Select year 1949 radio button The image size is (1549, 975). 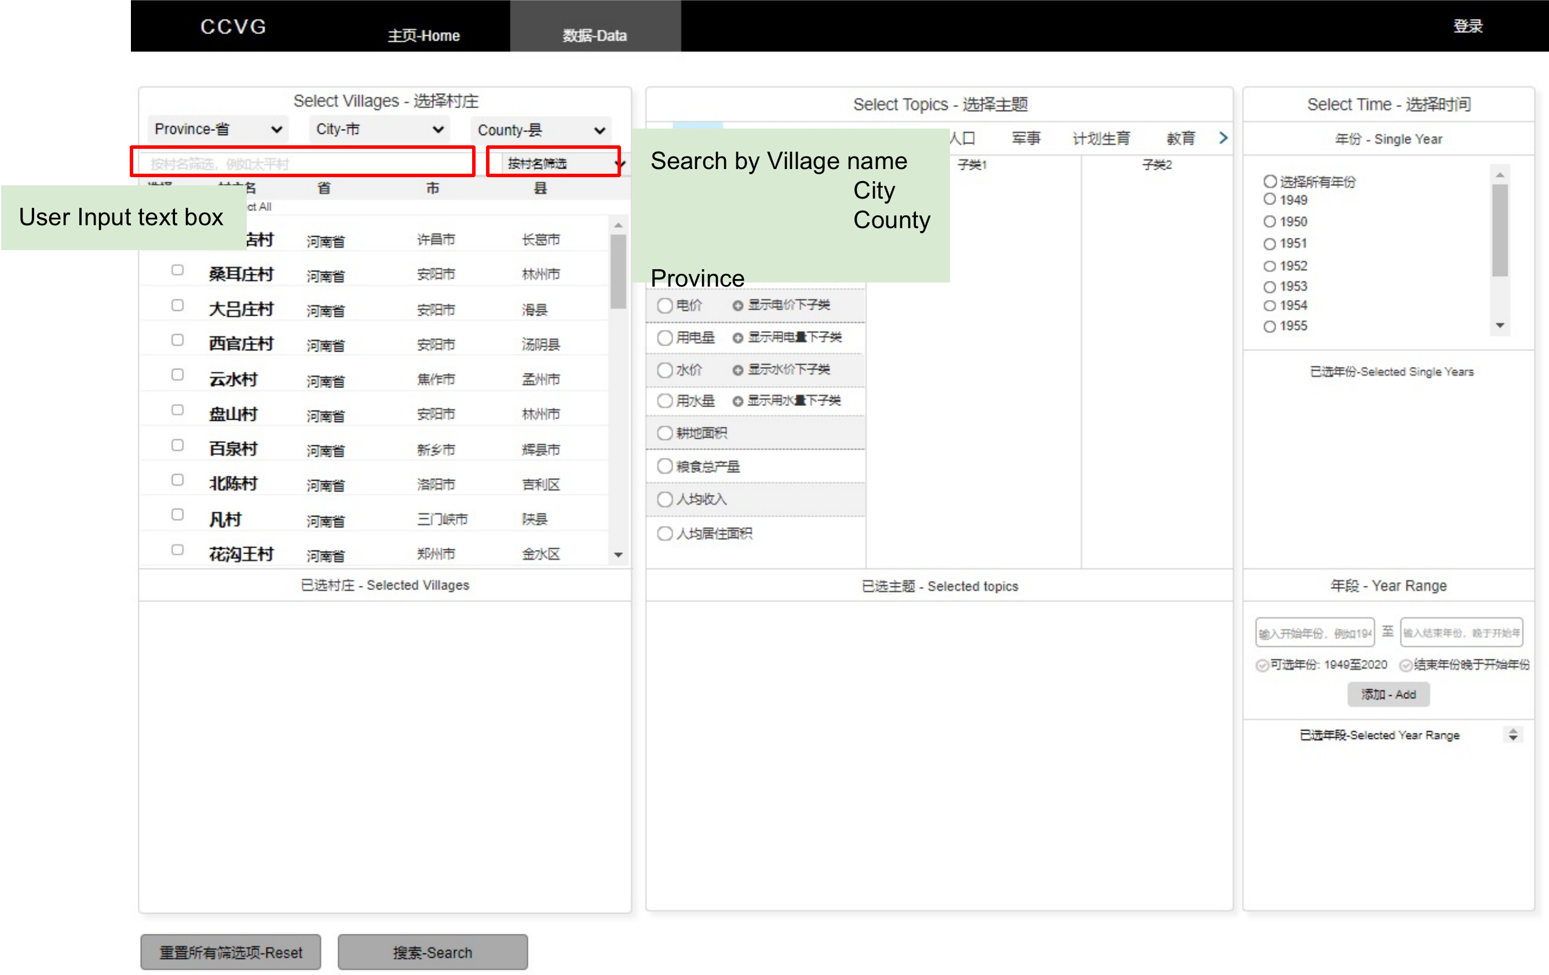click(1269, 199)
